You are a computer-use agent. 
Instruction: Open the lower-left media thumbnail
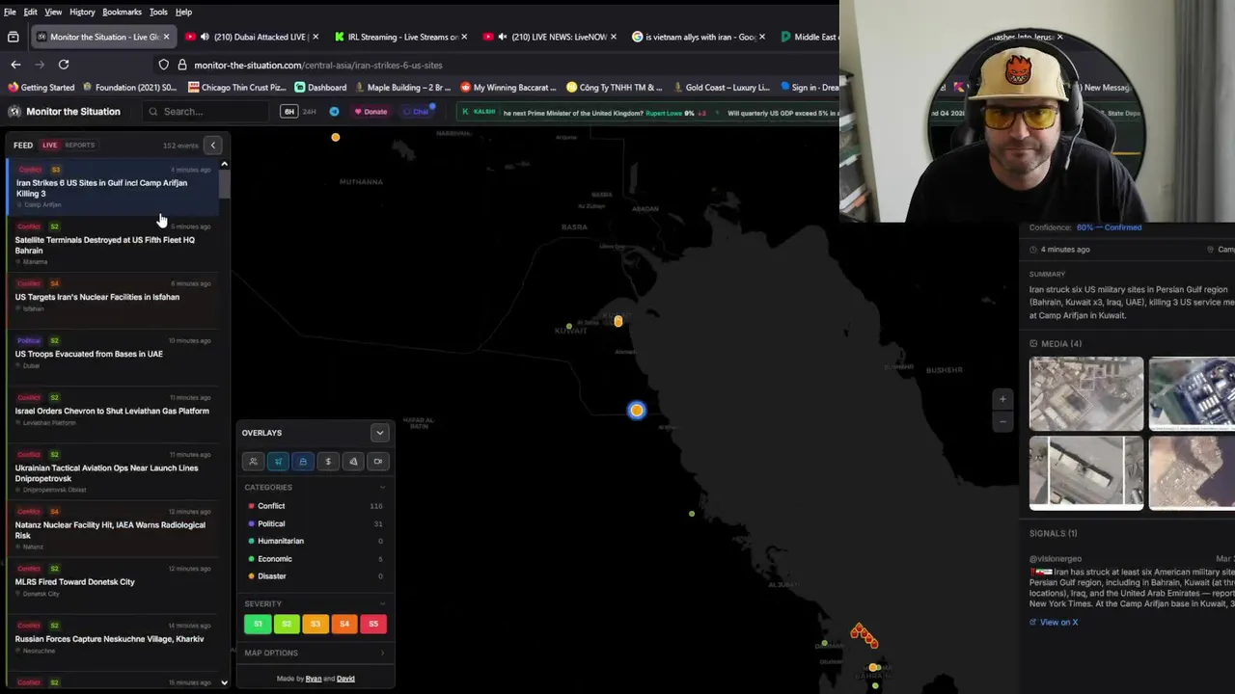(x=1086, y=472)
